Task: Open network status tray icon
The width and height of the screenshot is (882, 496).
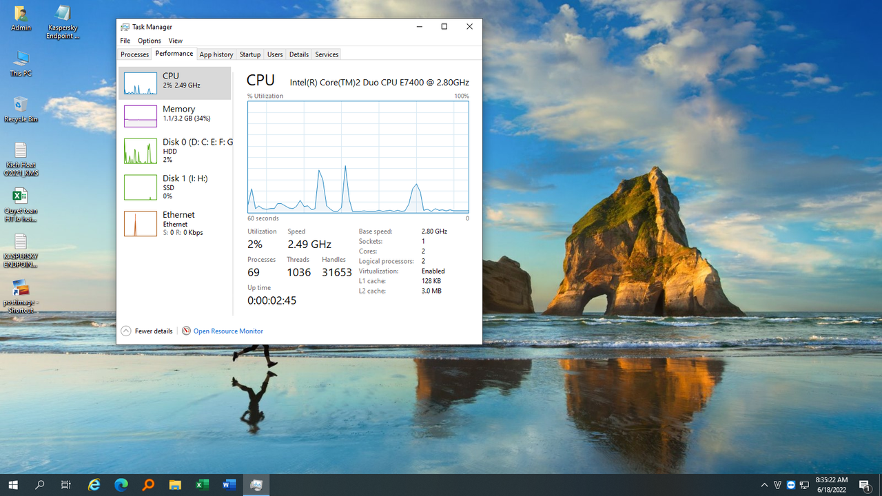Action: (x=804, y=485)
